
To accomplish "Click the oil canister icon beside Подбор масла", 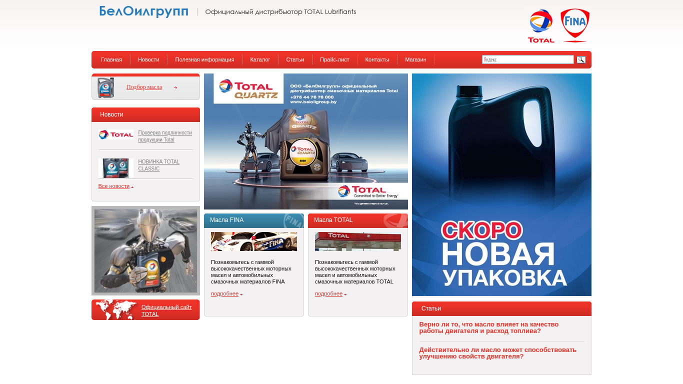I will tap(106, 87).
